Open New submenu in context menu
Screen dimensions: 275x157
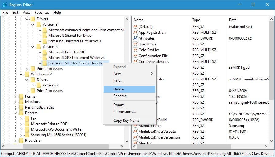click(129, 74)
